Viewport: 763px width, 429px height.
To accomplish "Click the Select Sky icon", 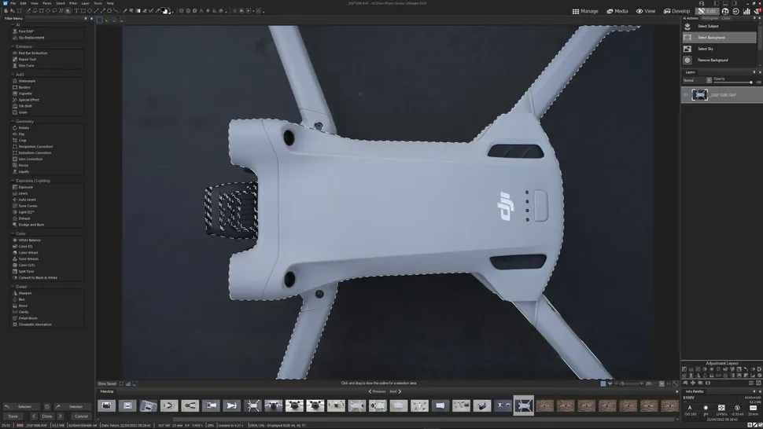I will click(x=687, y=49).
